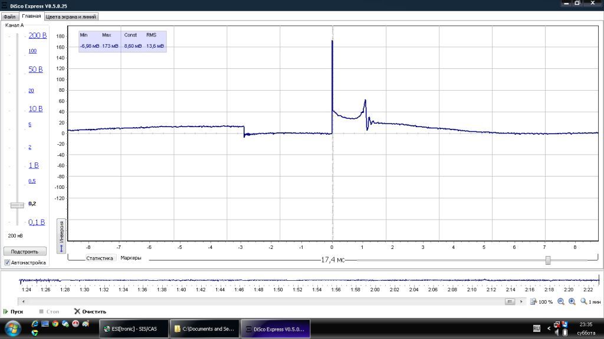Click the Стоп stop button
The width and height of the screenshot is (604, 339).
pos(49,311)
